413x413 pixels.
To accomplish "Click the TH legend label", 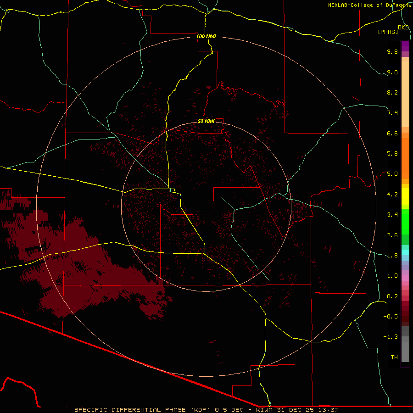I will (394, 357).
